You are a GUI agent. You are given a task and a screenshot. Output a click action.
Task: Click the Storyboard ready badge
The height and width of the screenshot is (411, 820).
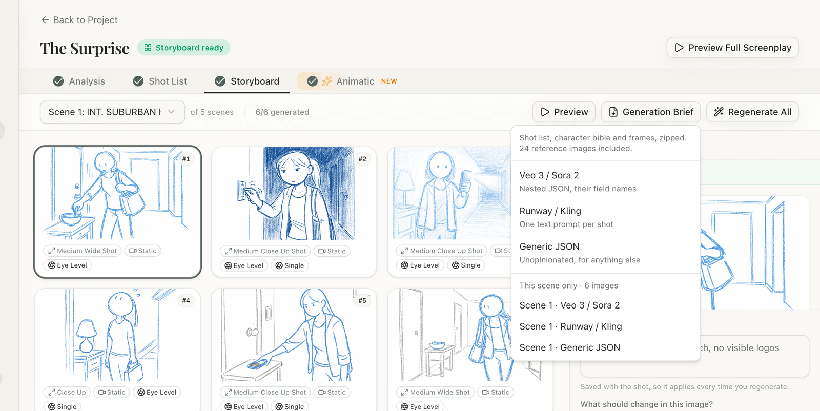pos(183,48)
